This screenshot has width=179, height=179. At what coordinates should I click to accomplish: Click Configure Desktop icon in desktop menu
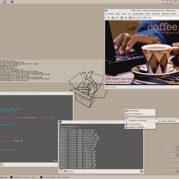[127, 120]
